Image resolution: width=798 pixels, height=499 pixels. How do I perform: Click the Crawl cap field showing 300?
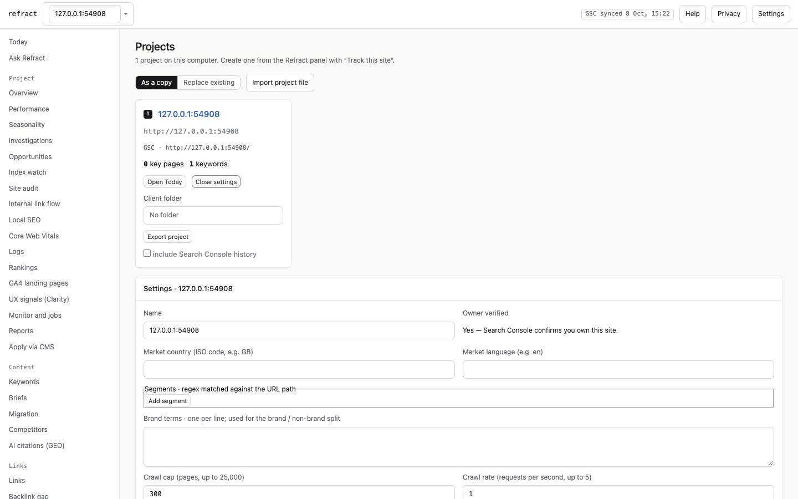point(299,493)
